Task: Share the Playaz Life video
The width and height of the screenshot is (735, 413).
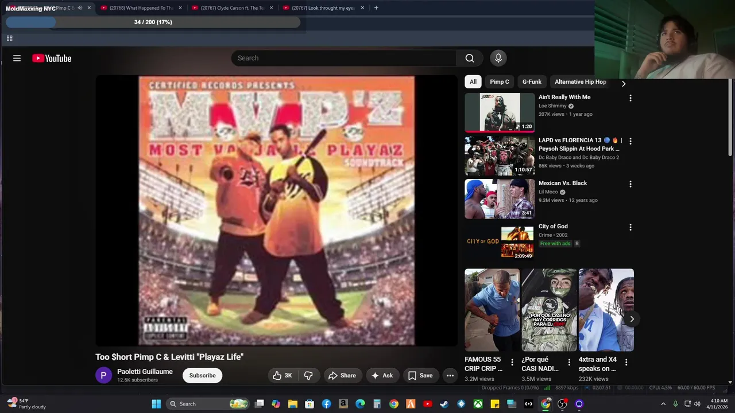Action: coord(342,375)
